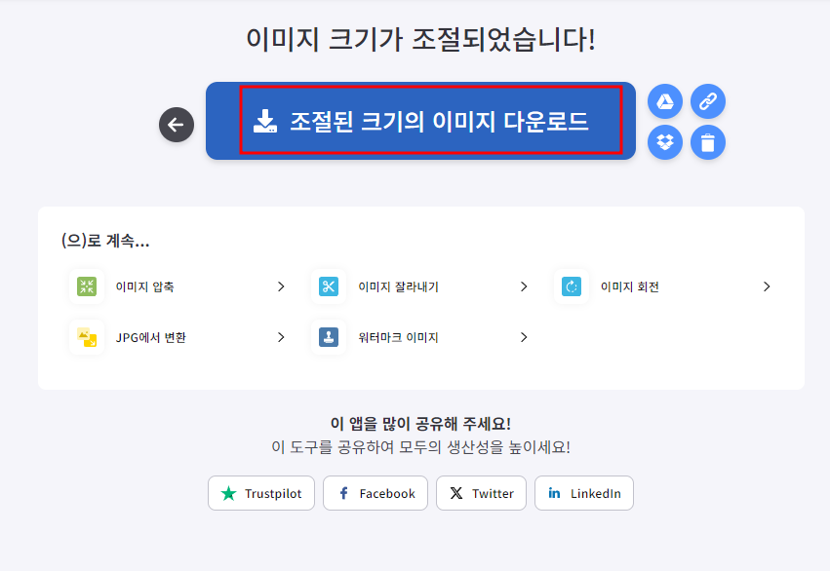Share the app on Twitter

[x=481, y=493]
